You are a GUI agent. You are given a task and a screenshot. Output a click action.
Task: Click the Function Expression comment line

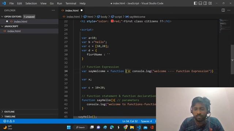point(100,67)
